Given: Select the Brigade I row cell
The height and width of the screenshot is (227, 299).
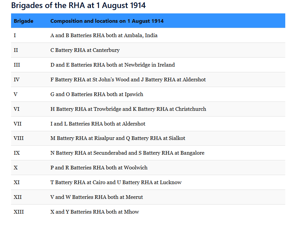Looking at the screenshot, I should tap(15, 35).
